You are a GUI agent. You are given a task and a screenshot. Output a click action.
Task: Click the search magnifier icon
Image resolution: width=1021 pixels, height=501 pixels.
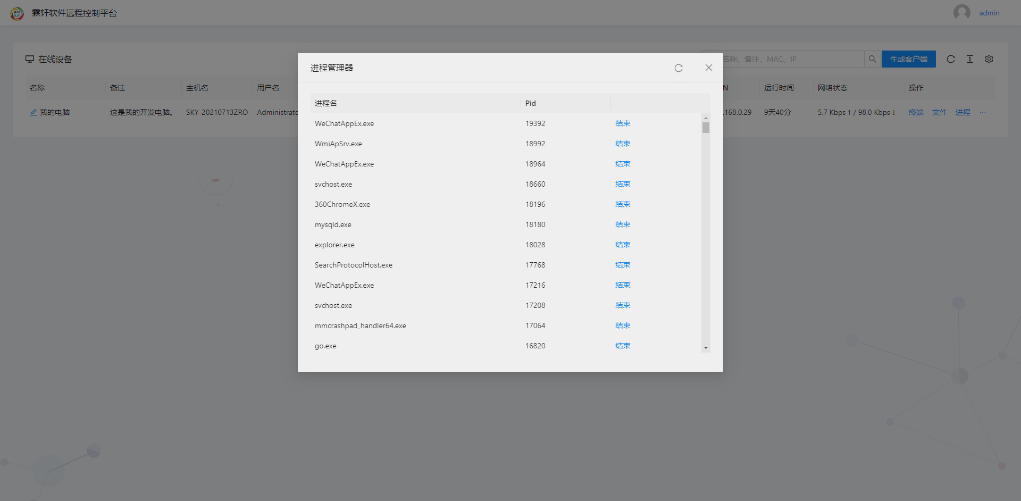[873, 59]
